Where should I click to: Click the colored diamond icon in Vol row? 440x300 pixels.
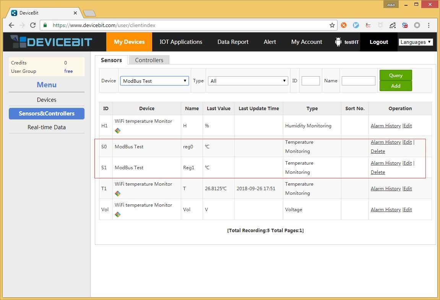click(118, 214)
